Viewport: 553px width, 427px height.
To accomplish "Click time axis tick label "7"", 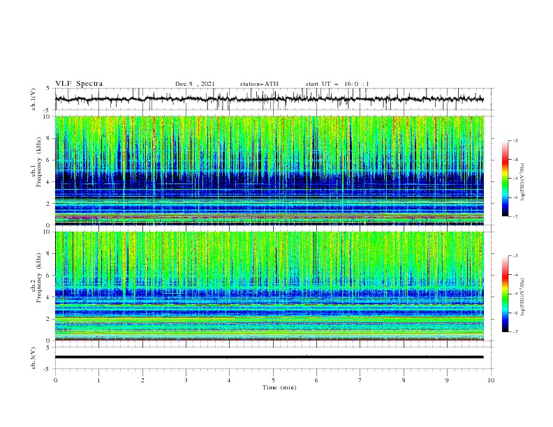I will click(x=360, y=380).
